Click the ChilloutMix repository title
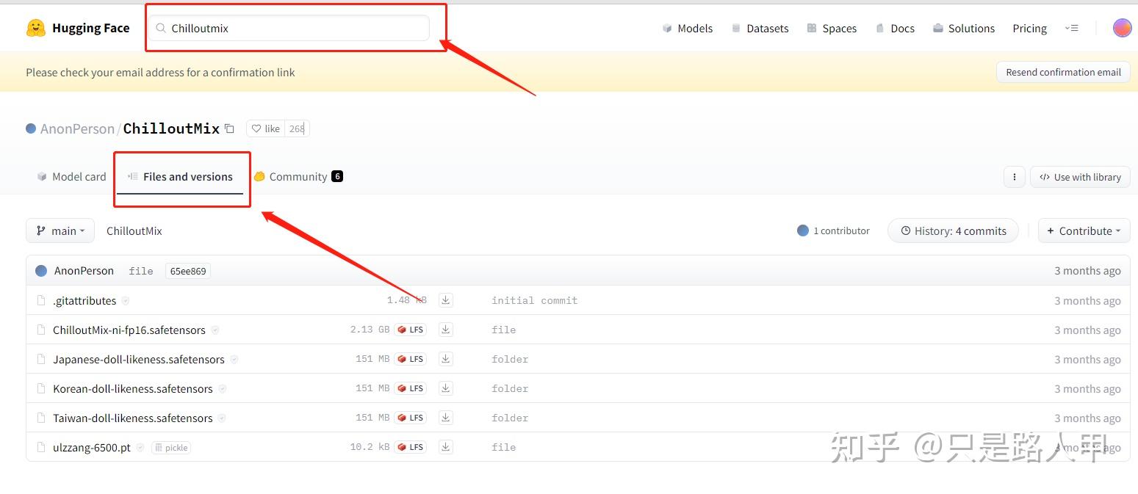 [x=171, y=128]
